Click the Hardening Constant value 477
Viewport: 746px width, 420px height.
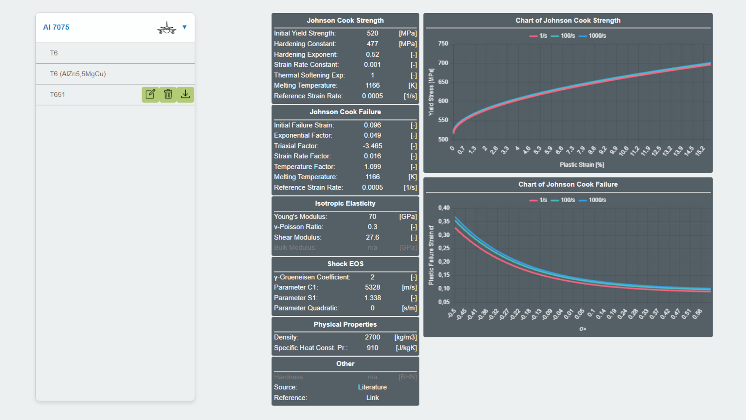(x=372, y=44)
